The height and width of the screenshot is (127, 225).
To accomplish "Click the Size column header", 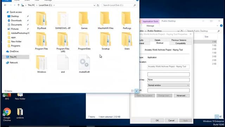I will 206,37.
